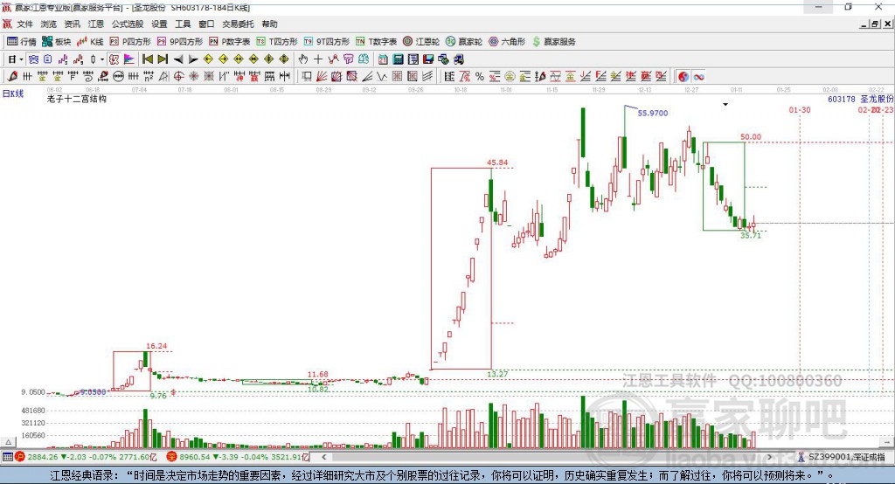The image size is (895, 484).
Task: Launch the 赢家轮 wheel tool
Action: pyautogui.click(x=464, y=42)
